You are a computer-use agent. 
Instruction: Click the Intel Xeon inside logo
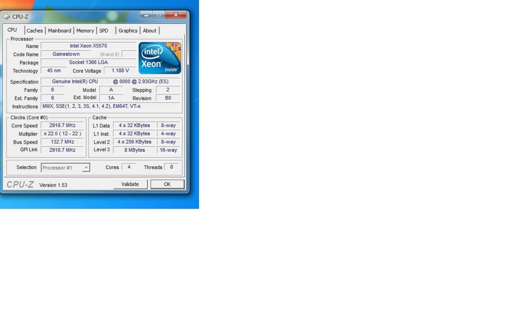(x=160, y=58)
